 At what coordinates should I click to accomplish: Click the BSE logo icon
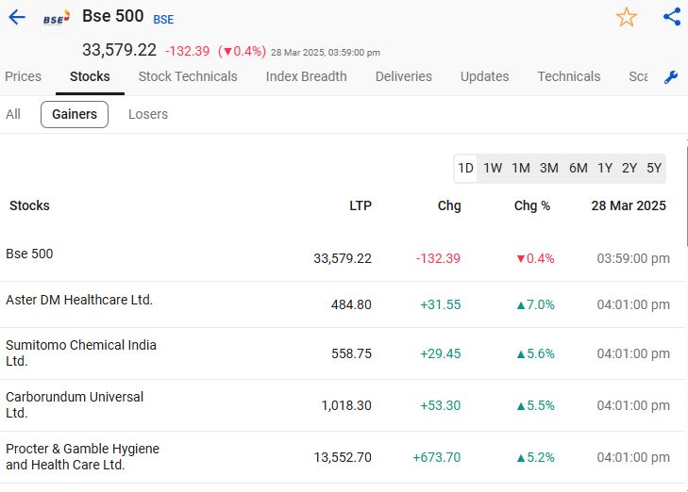[57, 18]
